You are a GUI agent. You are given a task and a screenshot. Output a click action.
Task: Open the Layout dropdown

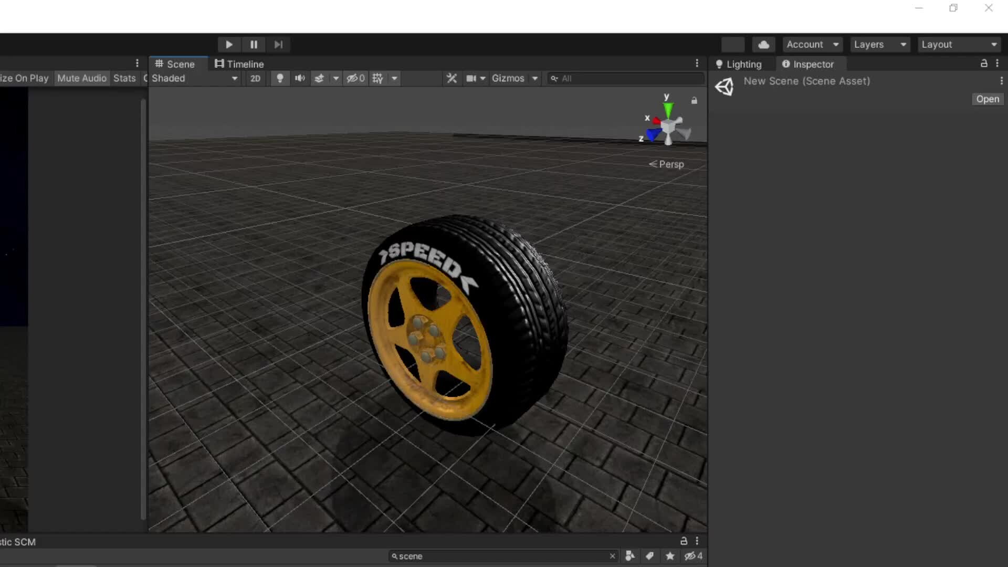pyautogui.click(x=959, y=44)
